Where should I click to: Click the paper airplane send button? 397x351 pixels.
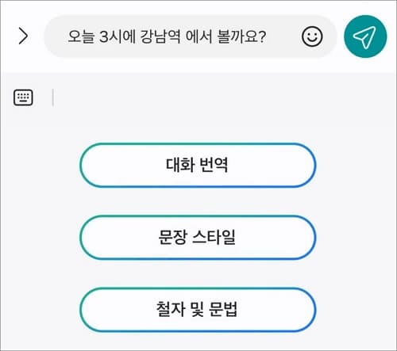[x=365, y=36]
